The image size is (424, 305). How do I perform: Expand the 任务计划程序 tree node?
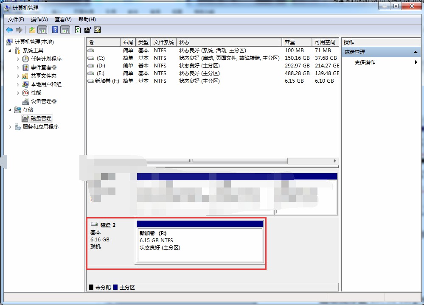(x=19, y=59)
